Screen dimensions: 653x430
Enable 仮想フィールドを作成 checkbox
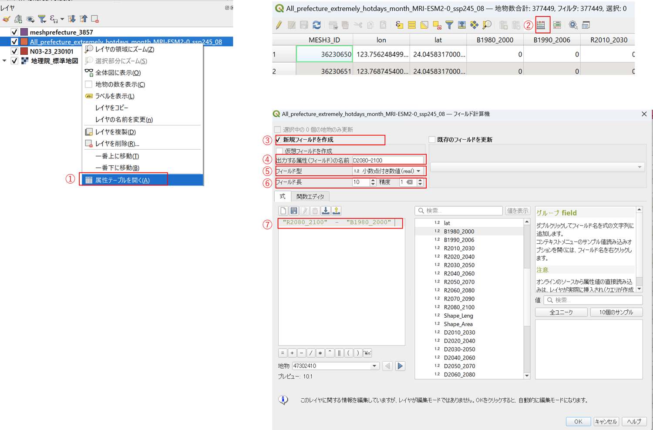coord(279,151)
